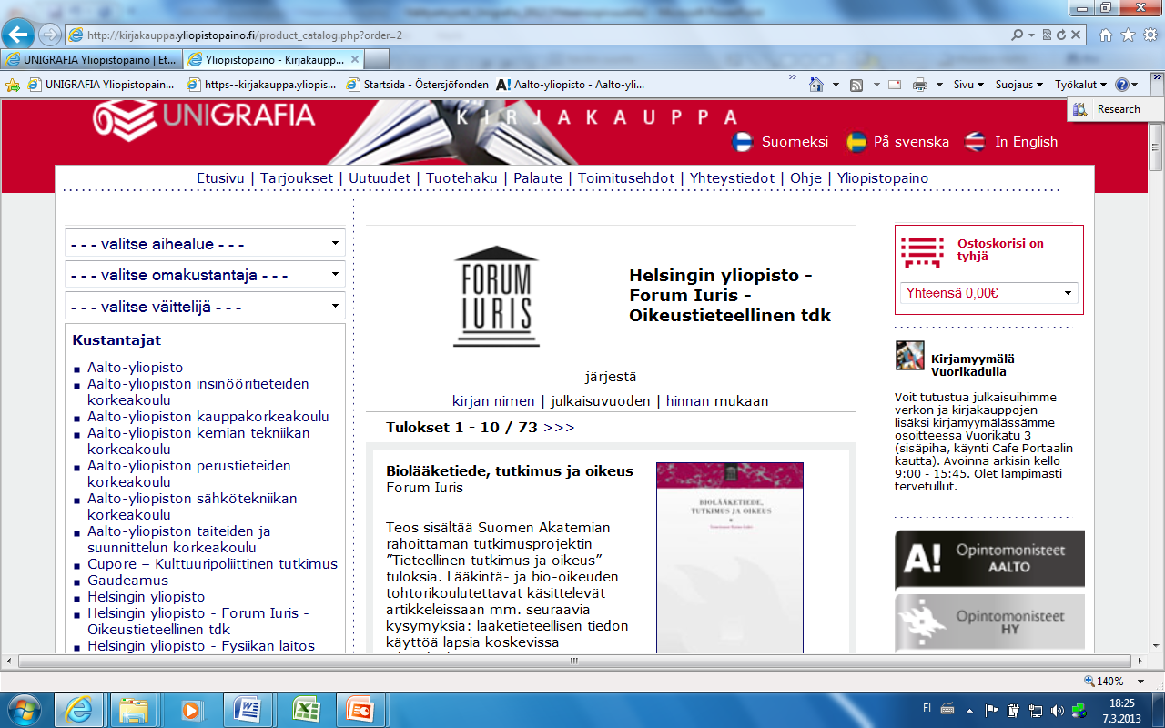Viewport: 1165px width, 728px height.
Task: Click the browser forward arrow button
Action: (49, 35)
